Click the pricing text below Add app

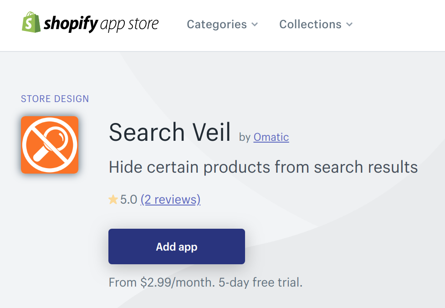click(205, 282)
